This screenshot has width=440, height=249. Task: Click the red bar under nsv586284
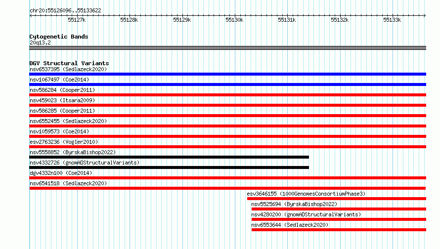[227, 95]
